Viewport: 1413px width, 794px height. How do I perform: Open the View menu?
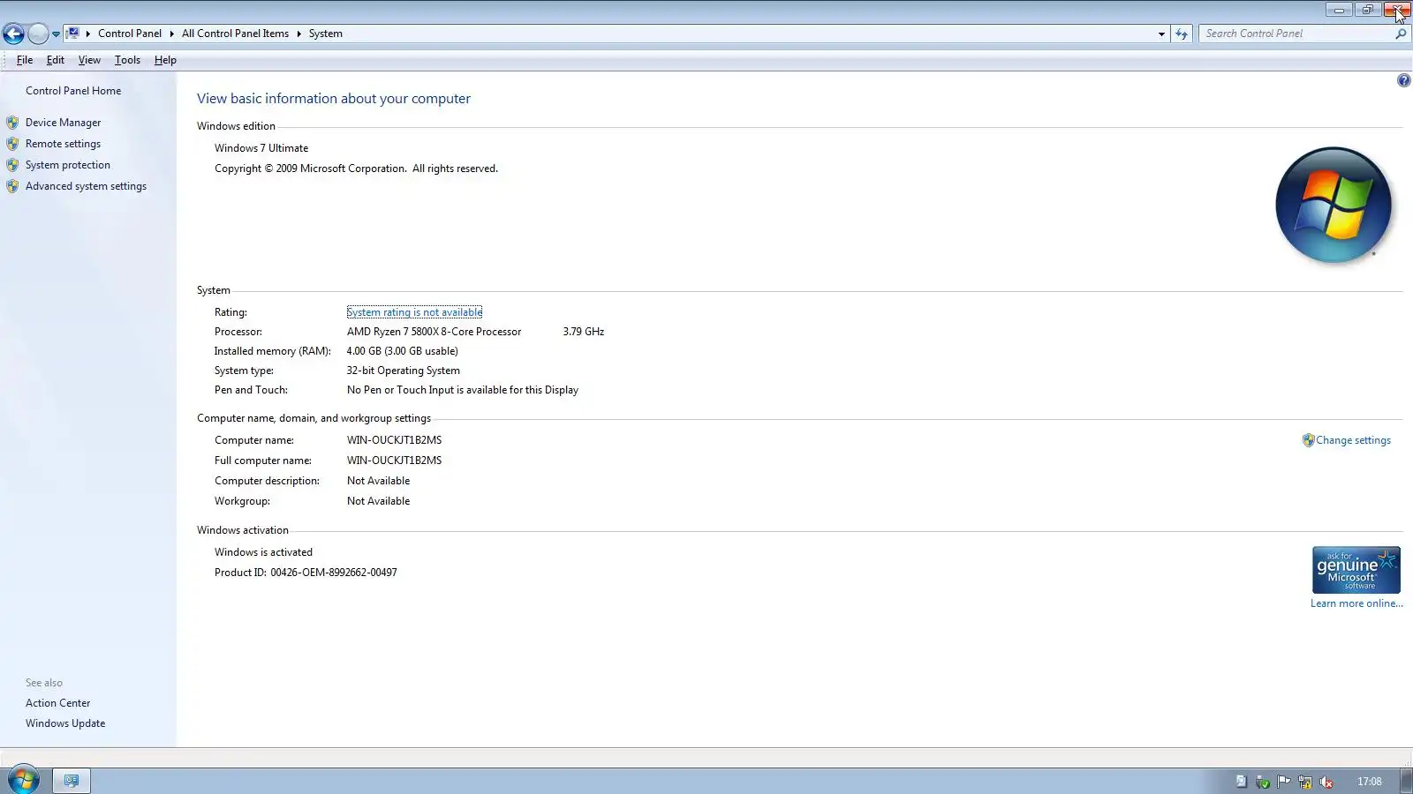89,60
